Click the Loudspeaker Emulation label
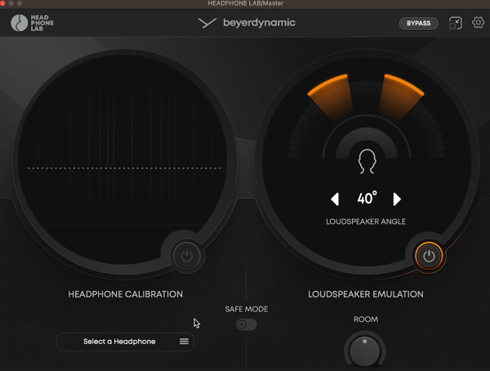The image size is (490, 371). pos(366,294)
